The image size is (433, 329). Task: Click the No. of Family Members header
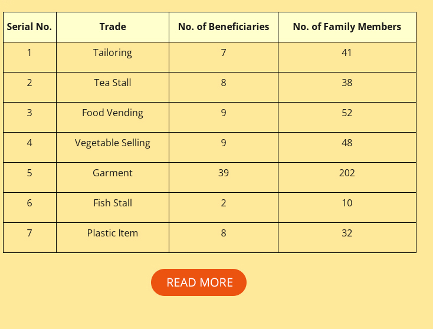click(347, 27)
